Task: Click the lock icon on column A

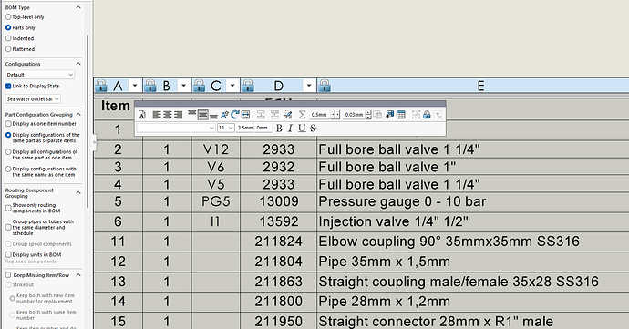Action: tap(101, 86)
